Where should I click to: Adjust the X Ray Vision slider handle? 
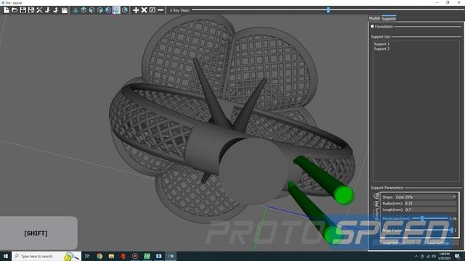tap(328, 9)
